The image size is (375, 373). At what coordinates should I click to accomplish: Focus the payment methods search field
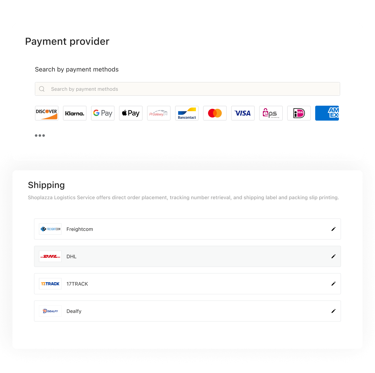click(187, 89)
